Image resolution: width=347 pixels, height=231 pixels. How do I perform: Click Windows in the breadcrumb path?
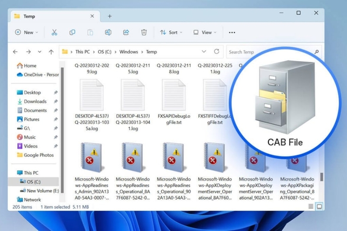129,52
